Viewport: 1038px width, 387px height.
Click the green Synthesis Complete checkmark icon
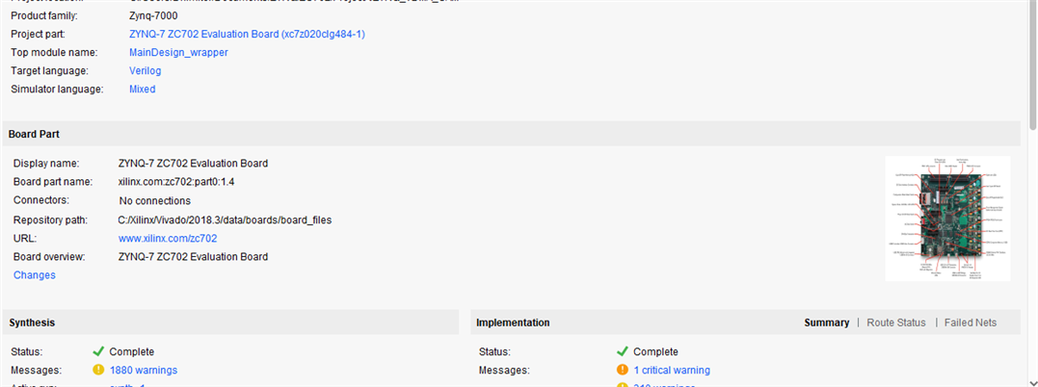coord(98,351)
